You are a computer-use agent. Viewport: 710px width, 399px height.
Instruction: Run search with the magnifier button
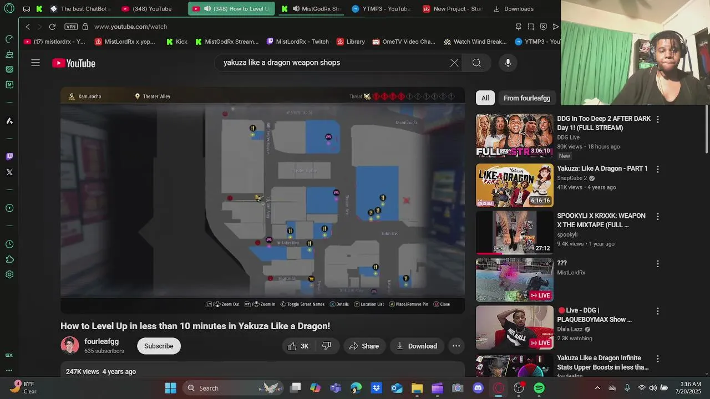(476, 63)
